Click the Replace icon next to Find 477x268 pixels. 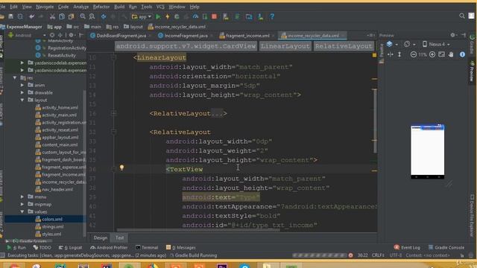(92, 16)
